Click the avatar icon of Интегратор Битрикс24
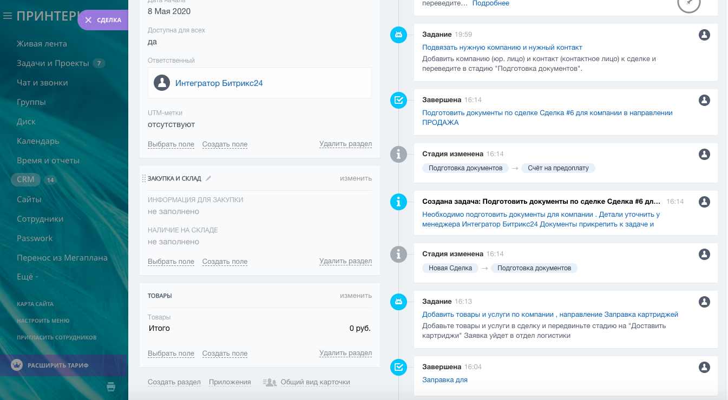This screenshot has width=728, height=400. point(162,83)
